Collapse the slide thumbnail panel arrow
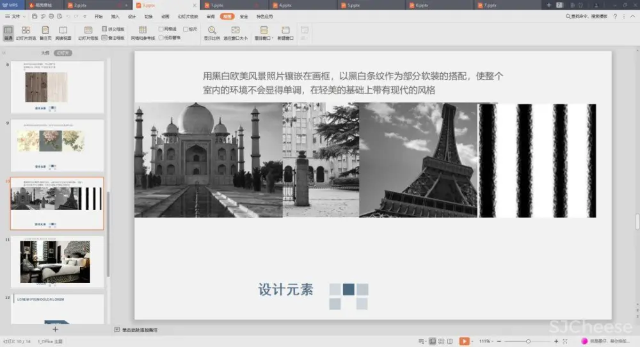This screenshot has width=640, height=347. pos(4,53)
